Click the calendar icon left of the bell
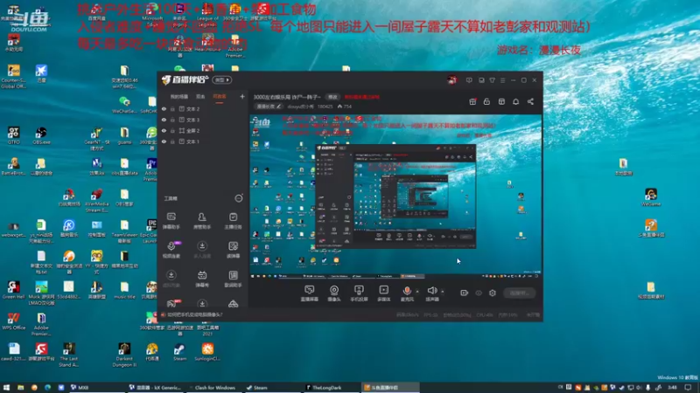This screenshot has height=393, width=700. tap(501, 101)
